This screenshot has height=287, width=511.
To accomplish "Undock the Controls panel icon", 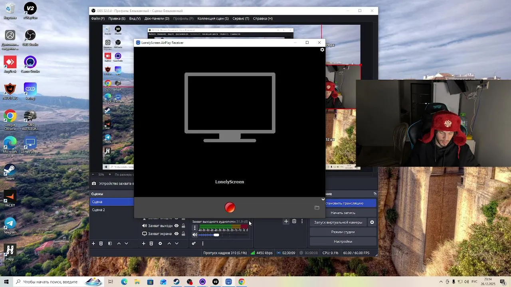I will 375,194.
